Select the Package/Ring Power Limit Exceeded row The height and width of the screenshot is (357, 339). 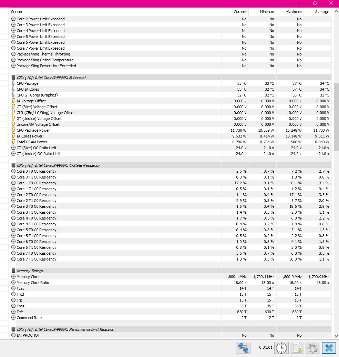(171, 66)
